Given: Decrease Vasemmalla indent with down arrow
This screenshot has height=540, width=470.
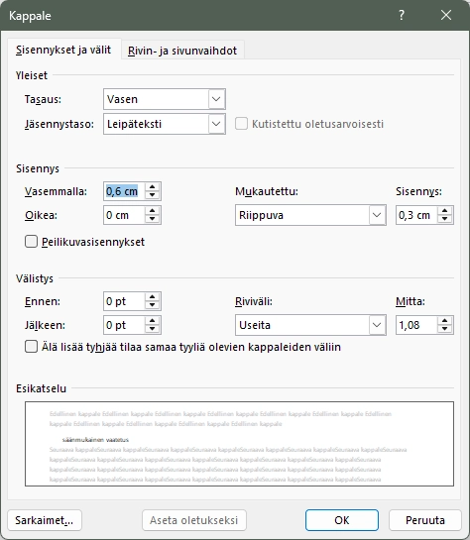Looking at the screenshot, I should [x=152, y=195].
